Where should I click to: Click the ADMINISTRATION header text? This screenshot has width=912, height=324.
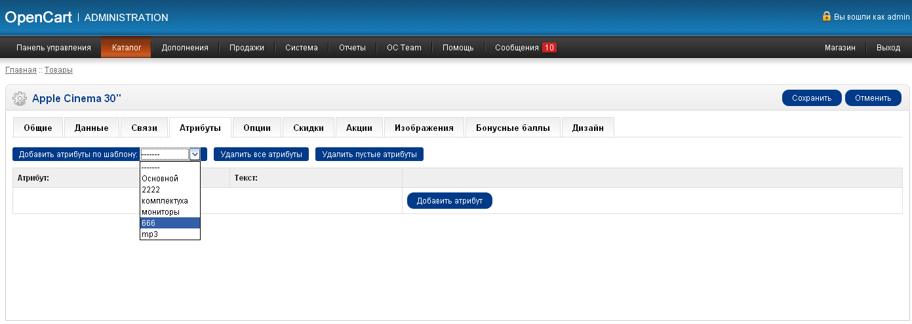(127, 18)
